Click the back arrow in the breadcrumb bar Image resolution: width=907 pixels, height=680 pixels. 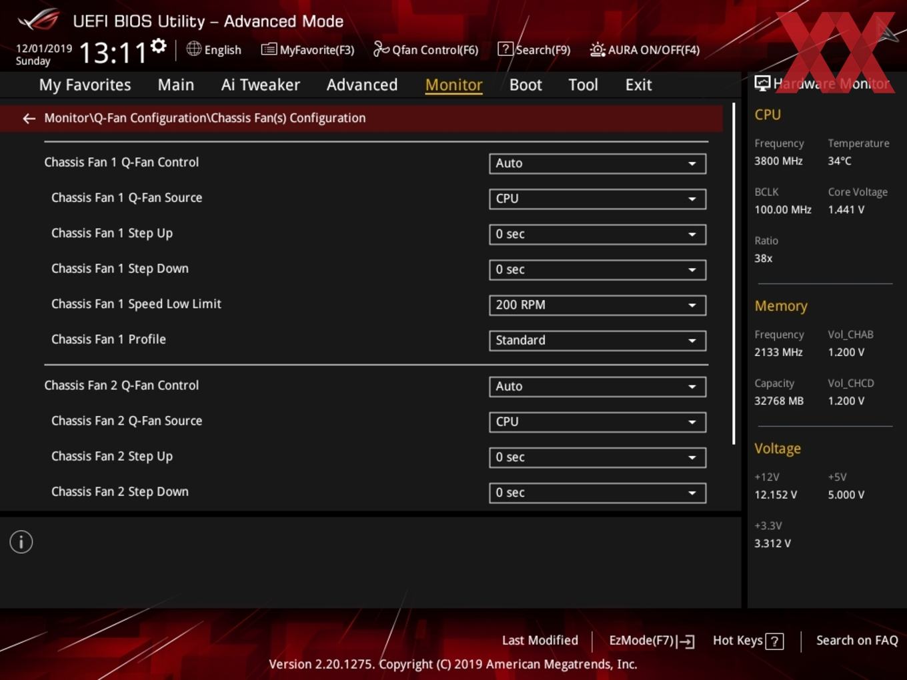29,119
